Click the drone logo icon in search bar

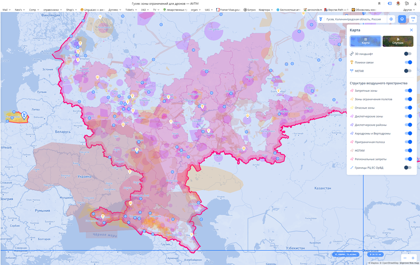[x=321, y=19]
